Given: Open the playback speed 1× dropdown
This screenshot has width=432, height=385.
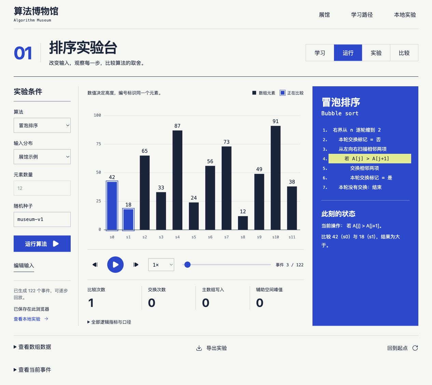Looking at the screenshot, I should 161,265.
